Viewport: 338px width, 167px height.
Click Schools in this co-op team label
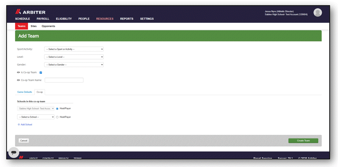tap(31, 101)
